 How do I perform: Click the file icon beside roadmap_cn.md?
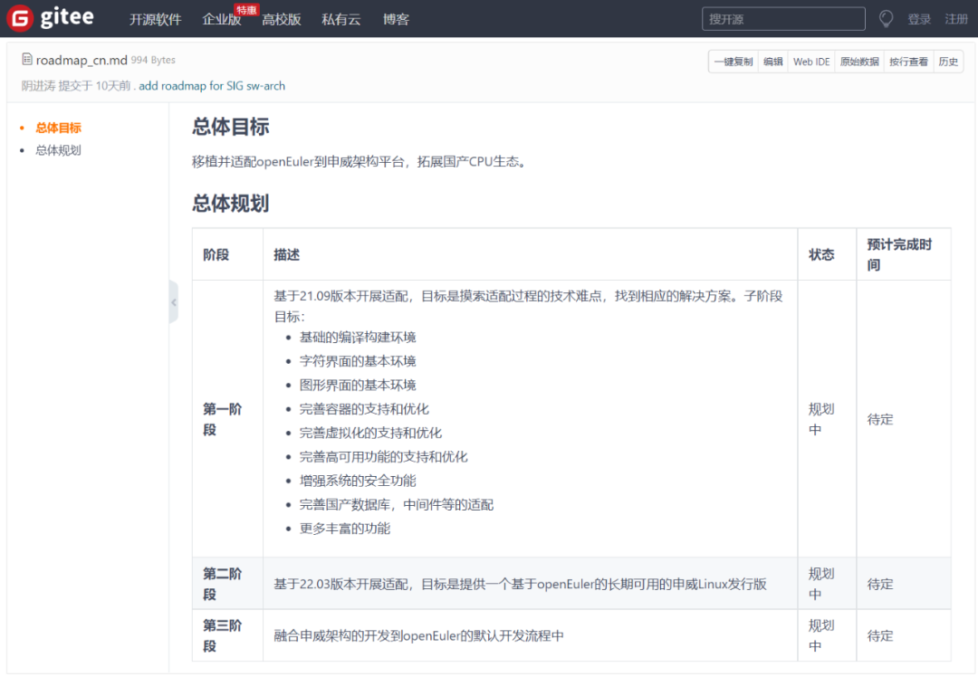(27, 59)
